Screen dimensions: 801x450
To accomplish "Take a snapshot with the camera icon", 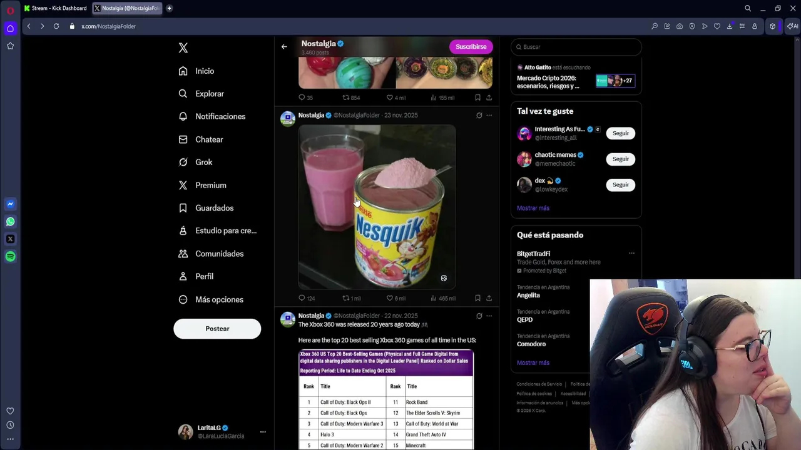I will point(680,26).
